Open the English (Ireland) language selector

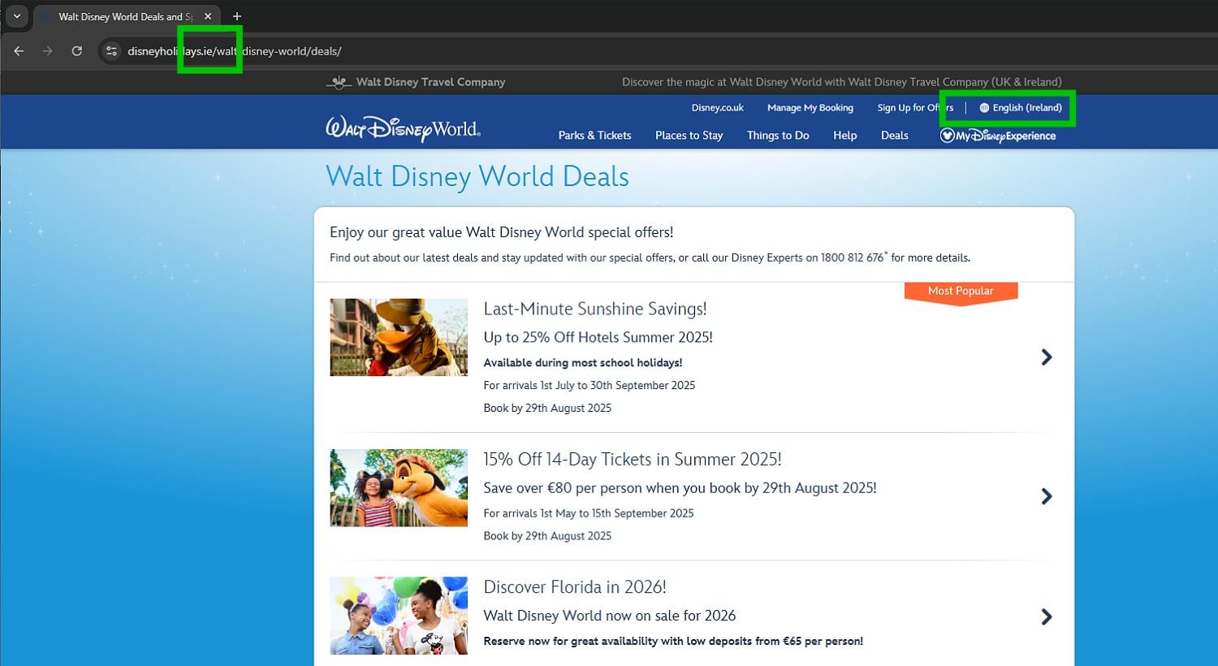pyautogui.click(x=1021, y=107)
